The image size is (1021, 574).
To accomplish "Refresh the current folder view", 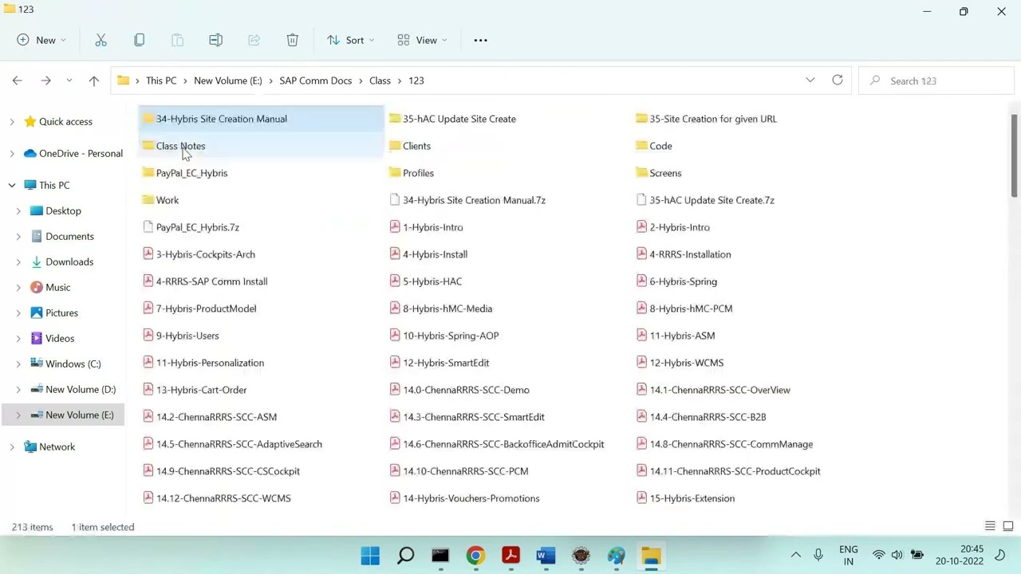I will point(837,81).
